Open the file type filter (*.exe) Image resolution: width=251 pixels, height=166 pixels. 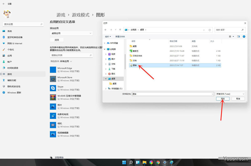click(x=230, y=94)
